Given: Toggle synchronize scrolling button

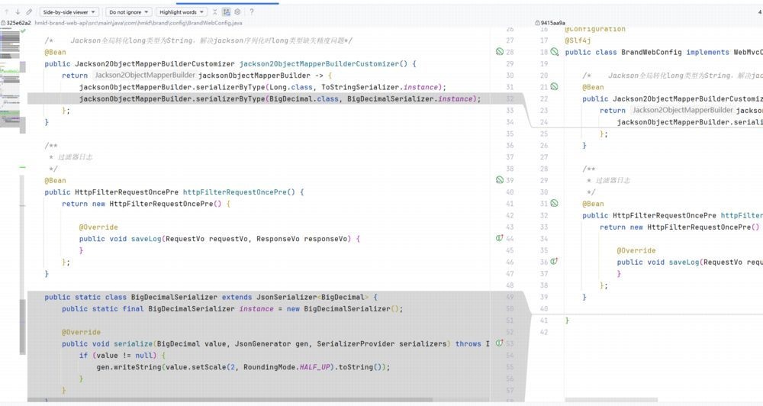Looking at the screenshot, I should point(227,11).
